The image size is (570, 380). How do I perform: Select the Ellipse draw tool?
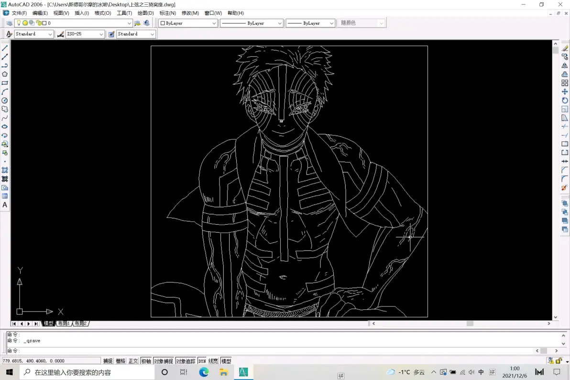(5, 126)
